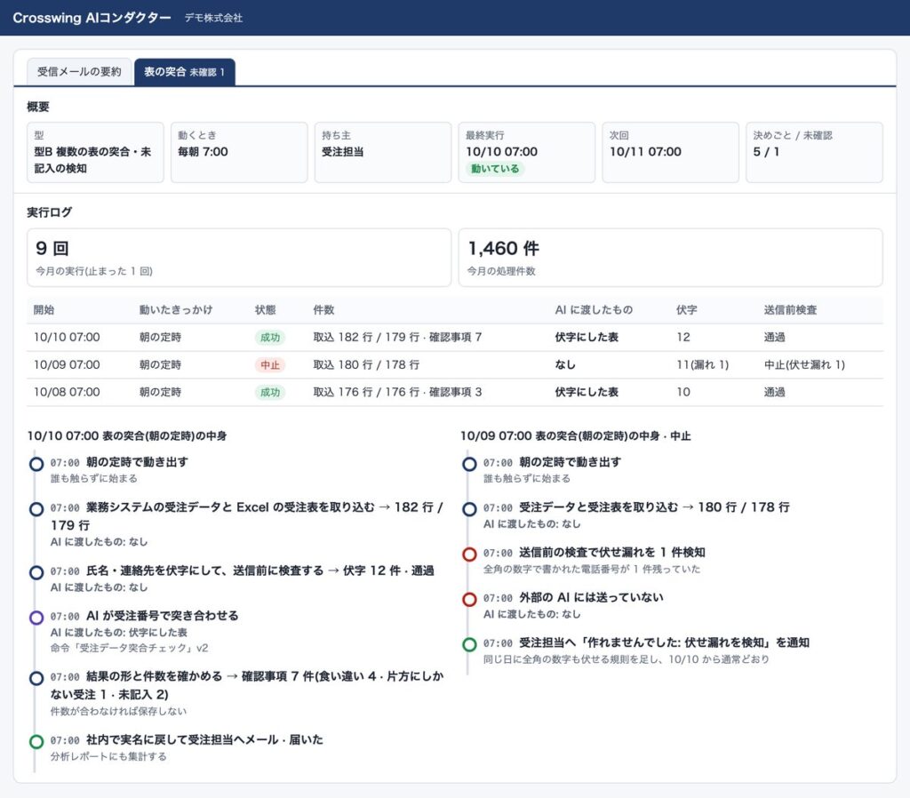The height and width of the screenshot is (798, 910).
Task: Click the 実行ログ section heading
Action: pyautogui.click(x=50, y=212)
